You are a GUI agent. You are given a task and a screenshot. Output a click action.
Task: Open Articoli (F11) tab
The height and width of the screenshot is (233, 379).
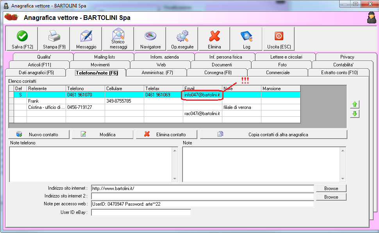pos(39,65)
